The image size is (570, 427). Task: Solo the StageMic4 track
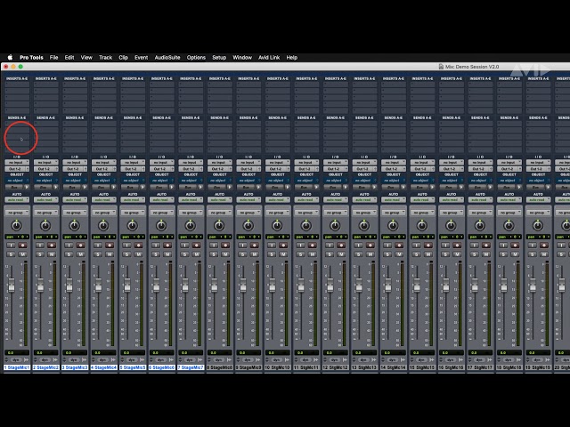(x=98, y=254)
